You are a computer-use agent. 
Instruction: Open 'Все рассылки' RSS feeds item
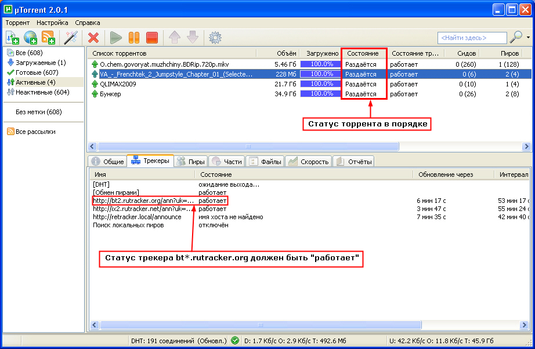35,132
